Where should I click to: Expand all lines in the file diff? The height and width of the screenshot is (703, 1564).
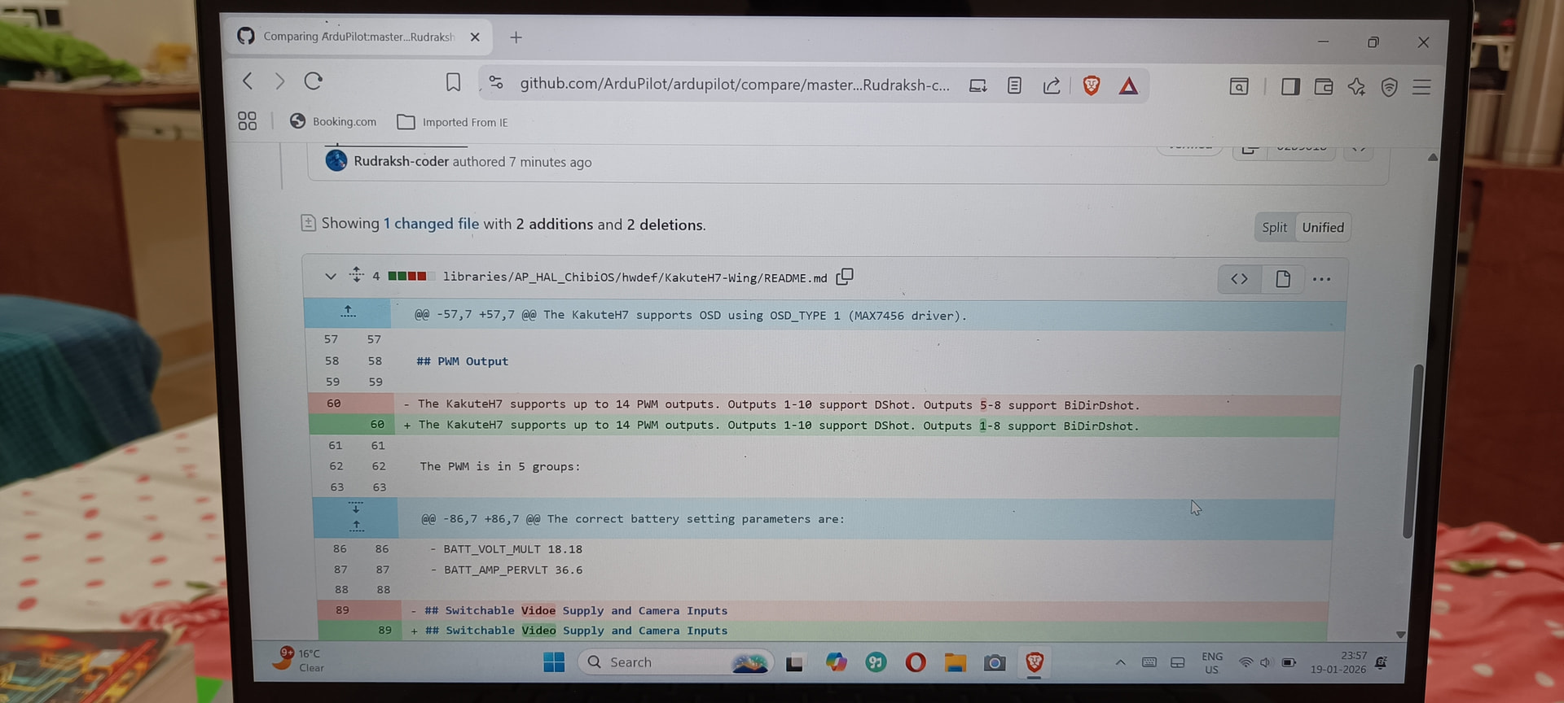(x=357, y=275)
